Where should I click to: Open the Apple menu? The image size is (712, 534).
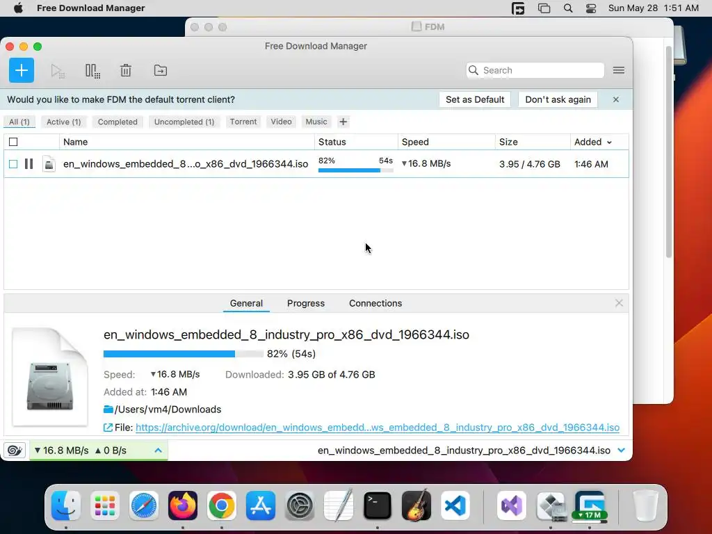coord(18,8)
